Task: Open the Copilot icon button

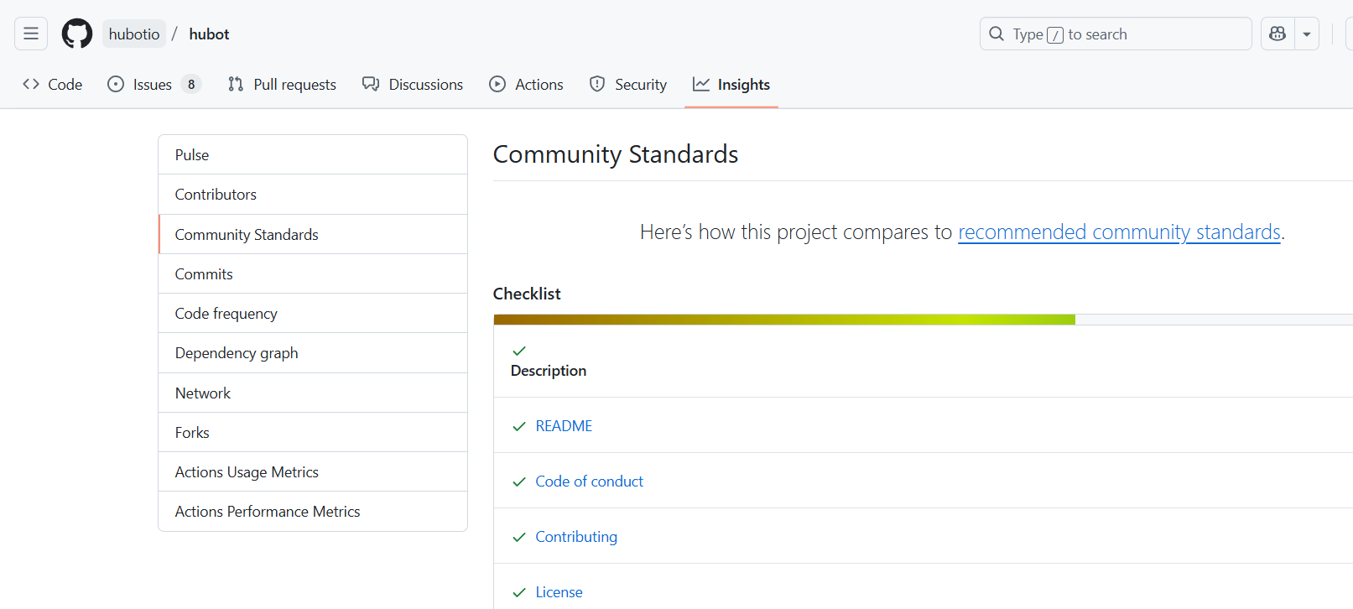Action: click(1278, 34)
